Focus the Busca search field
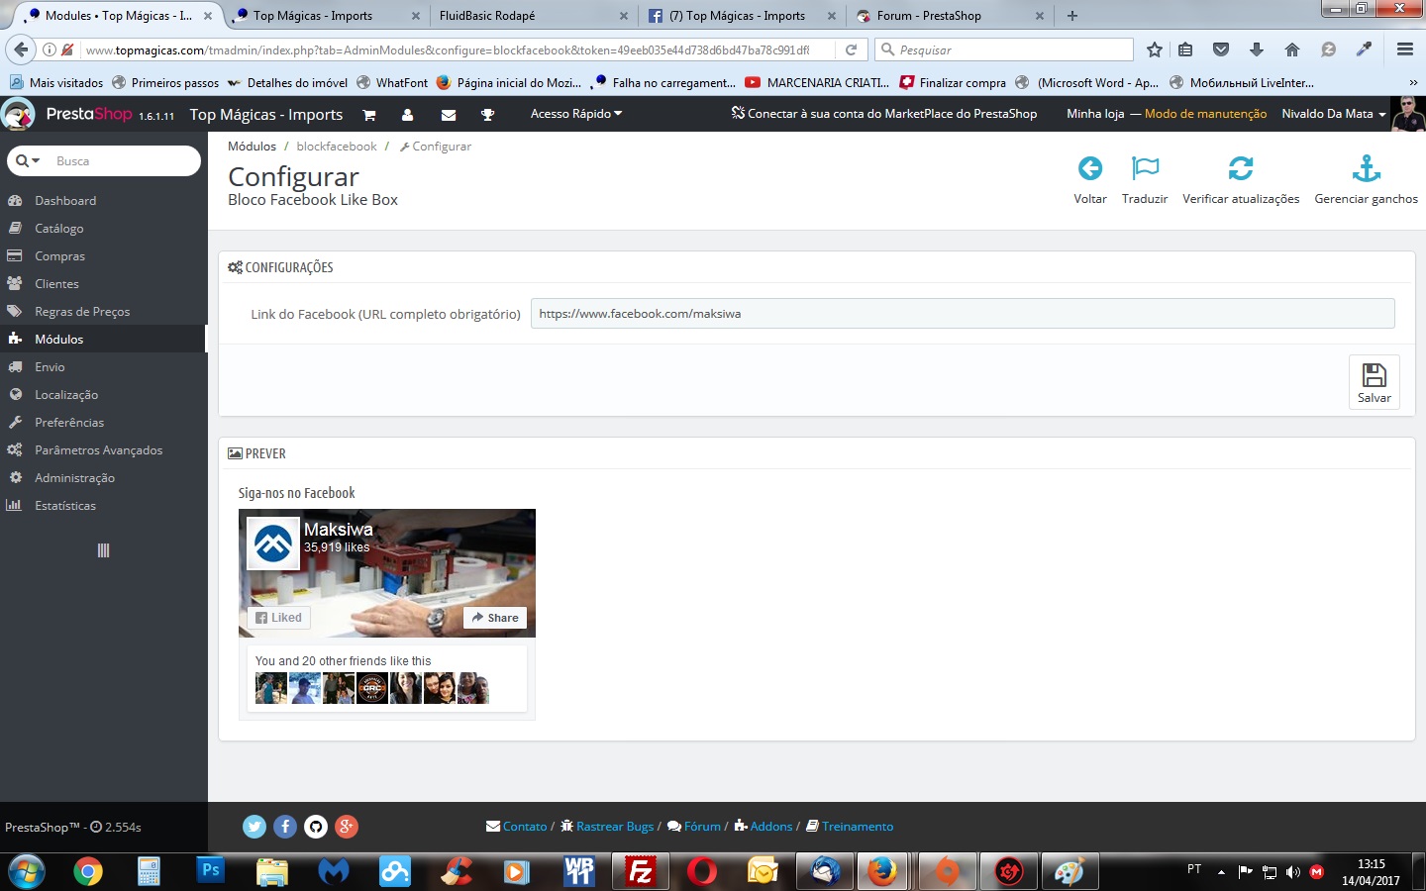Image resolution: width=1426 pixels, height=891 pixels. pos(124,160)
